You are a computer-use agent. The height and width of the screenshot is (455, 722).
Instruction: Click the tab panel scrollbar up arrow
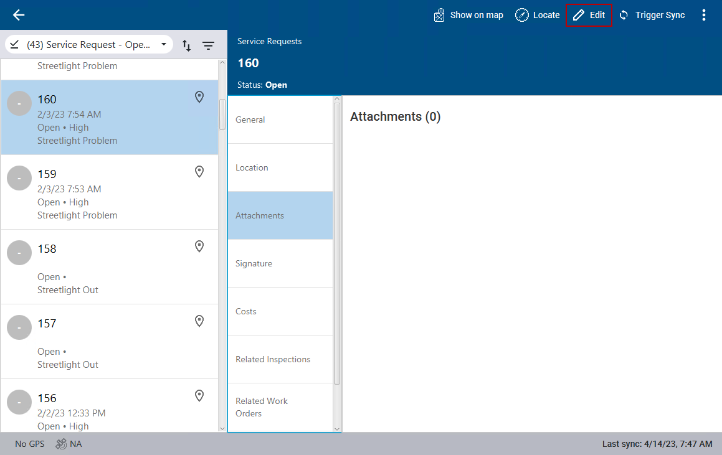(x=337, y=99)
